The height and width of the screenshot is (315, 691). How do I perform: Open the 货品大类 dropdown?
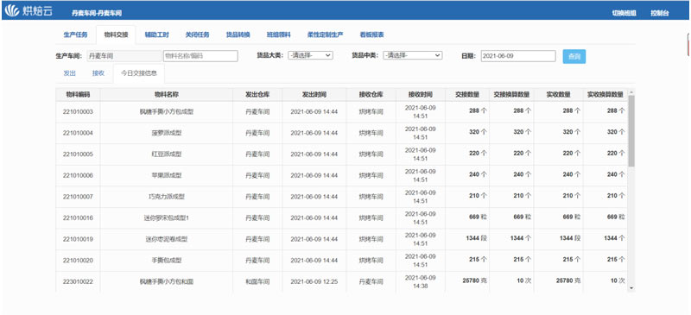(310, 55)
